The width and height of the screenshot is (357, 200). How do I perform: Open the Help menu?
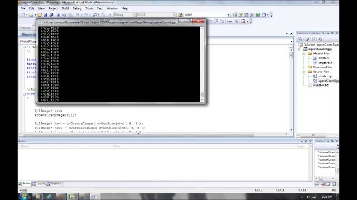pyautogui.click(x=124, y=8)
